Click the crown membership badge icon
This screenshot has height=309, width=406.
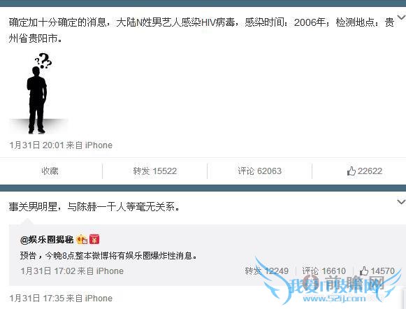(x=82, y=239)
